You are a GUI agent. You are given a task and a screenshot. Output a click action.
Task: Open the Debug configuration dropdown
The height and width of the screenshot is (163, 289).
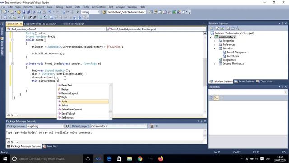point(98,12)
